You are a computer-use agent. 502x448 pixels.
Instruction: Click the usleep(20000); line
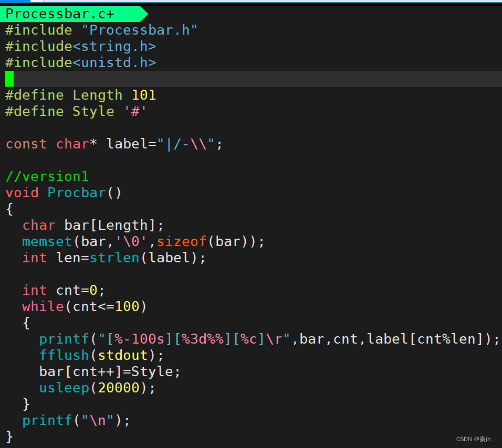click(x=97, y=388)
